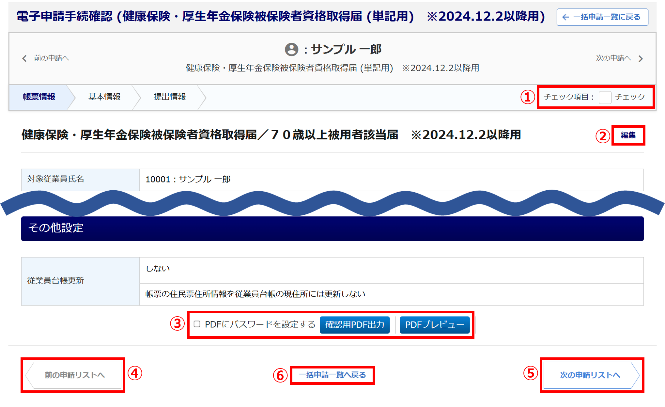Screen dimensions: 665x407
Task: Click the left chevron before 前の申請へ
Action: click(x=24, y=58)
